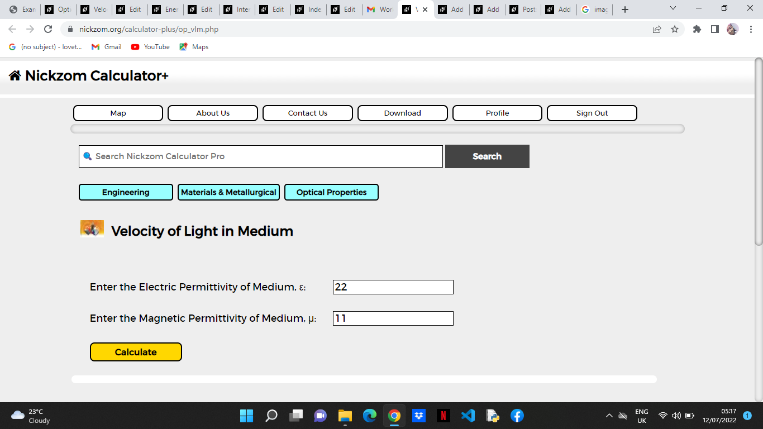Screen dimensions: 763x429
Task: Bookmark this page with the star icon
Action: pyautogui.click(x=675, y=29)
